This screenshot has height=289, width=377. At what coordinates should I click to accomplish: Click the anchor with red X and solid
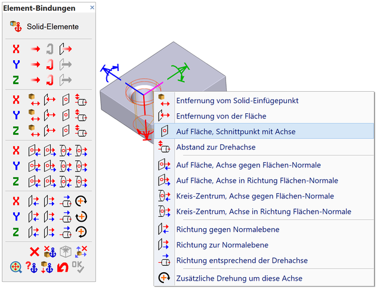pos(50,251)
